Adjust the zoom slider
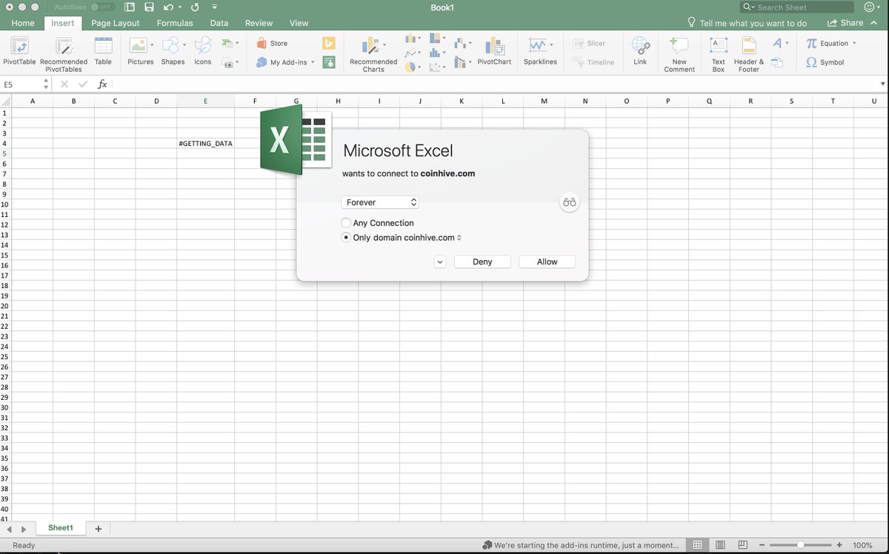The height and width of the screenshot is (554, 889). (801, 545)
